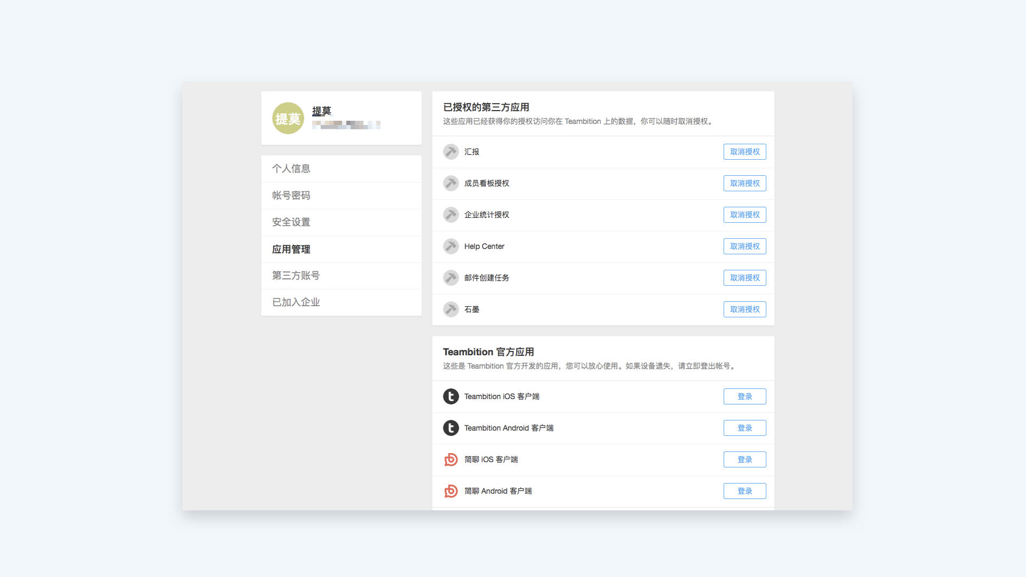Click 登录 beside 简聊 Android 客户端
The height and width of the screenshot is (577, 1026).
pyautogui.click(x=745, y=491)
